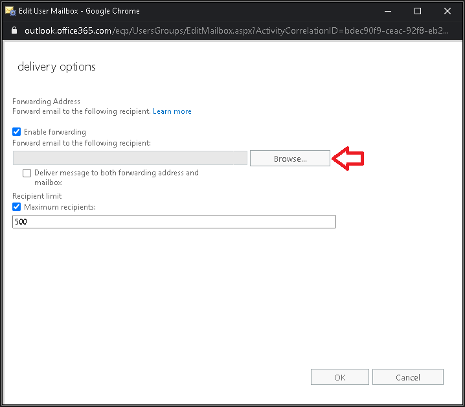Click the Deliver message to both label text
The height and width of the screenshot is (407, 465).
117,177
